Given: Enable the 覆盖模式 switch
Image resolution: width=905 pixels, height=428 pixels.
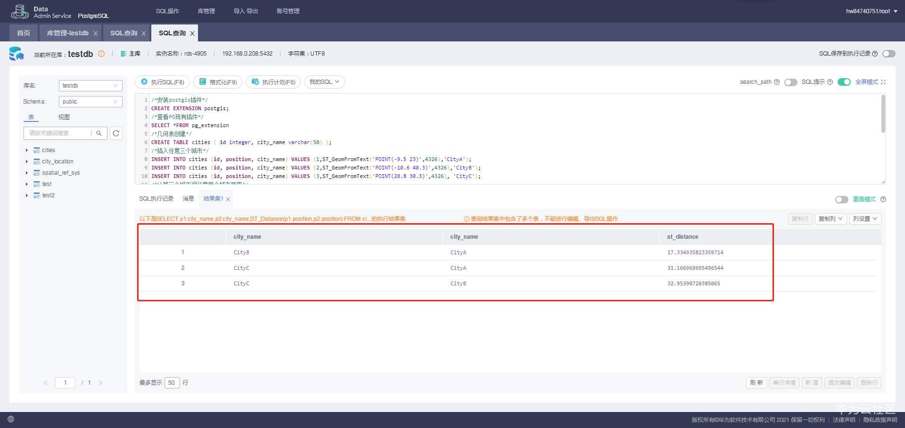Looking at the screenshot, I should click(842, 200).
